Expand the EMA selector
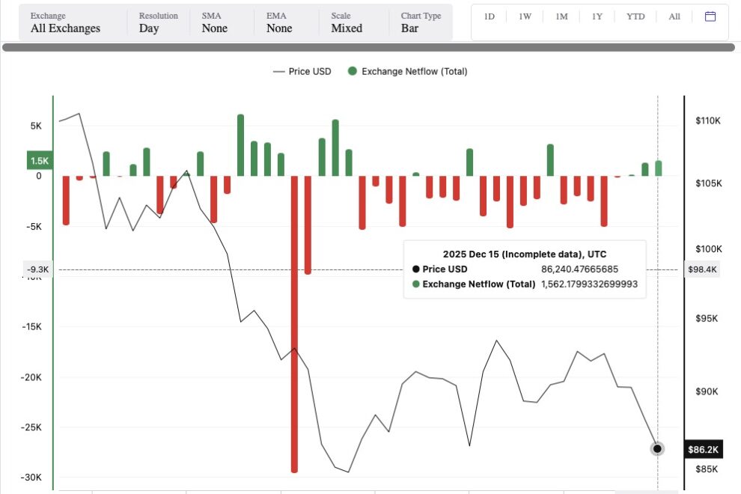The image size is (741, 494). point(279,22)
